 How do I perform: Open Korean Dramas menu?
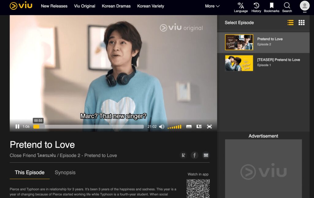coord(116,6)
